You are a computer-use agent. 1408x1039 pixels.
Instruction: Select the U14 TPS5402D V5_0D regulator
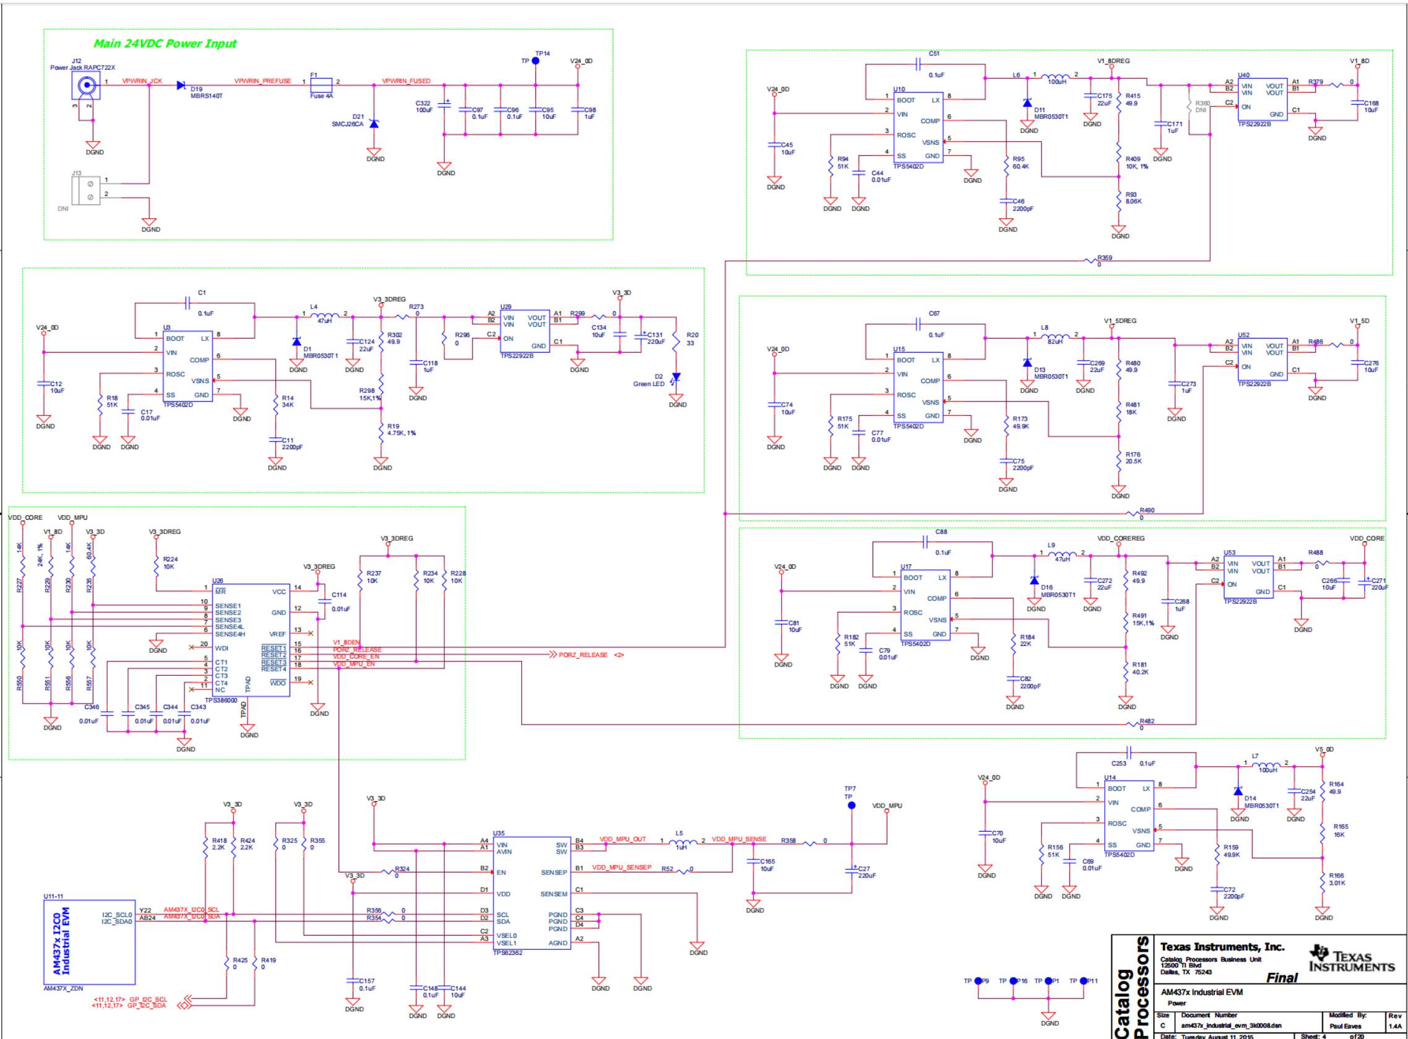[x=1129, y=816]
